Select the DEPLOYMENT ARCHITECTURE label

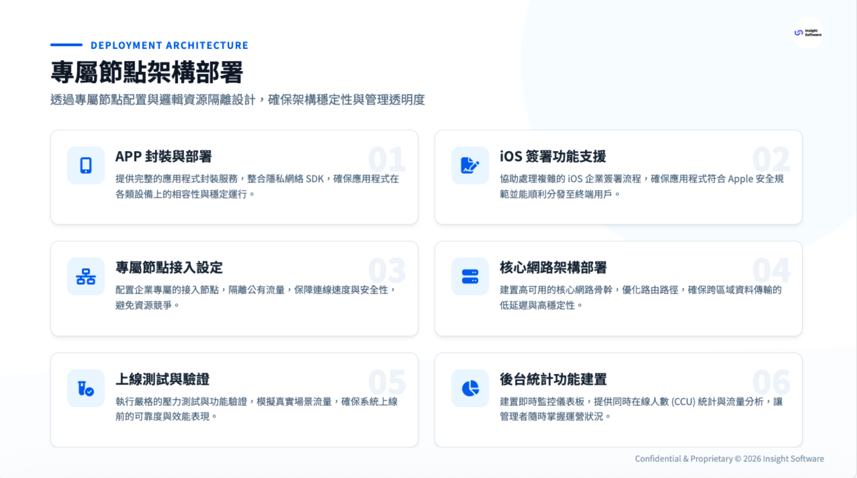(x=169, y=45)
